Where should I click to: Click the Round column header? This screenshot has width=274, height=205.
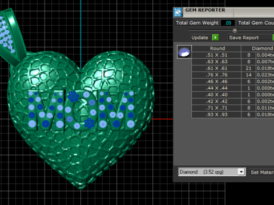216,48
